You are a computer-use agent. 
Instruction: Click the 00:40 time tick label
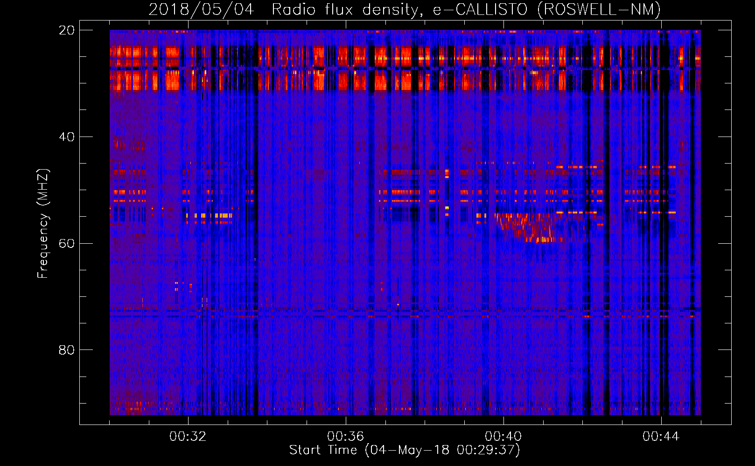503,437
